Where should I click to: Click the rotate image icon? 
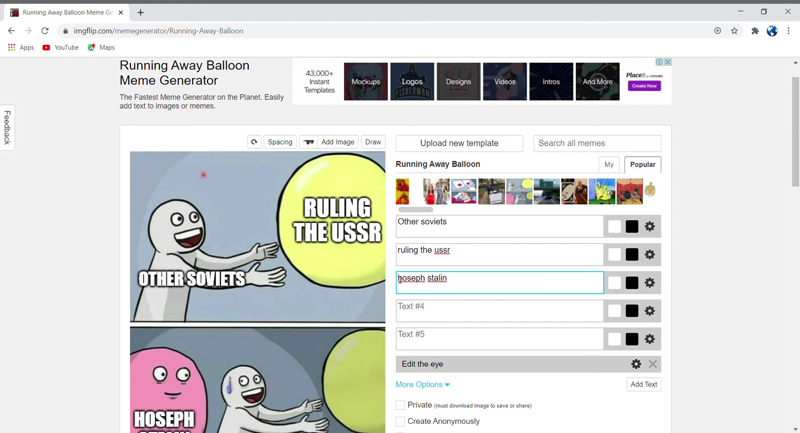[x=254, y=142]
